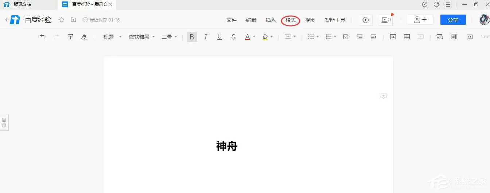Click the move-to-folder icon beside star
This screenshot has width=490, height=193.
(x=73, y=20)
